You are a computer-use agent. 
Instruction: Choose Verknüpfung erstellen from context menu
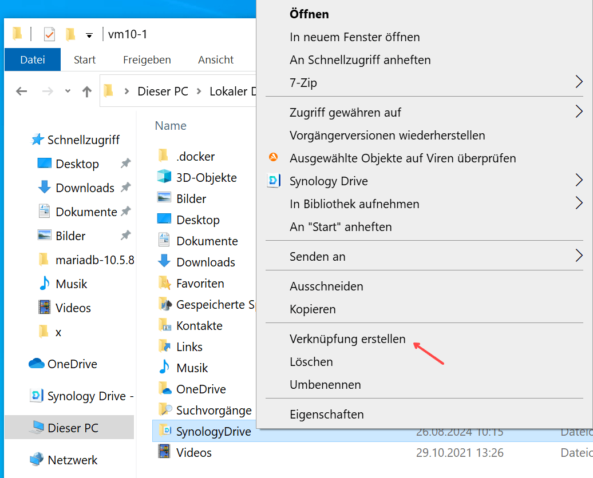pyautogui.click(x=347, y=339)
